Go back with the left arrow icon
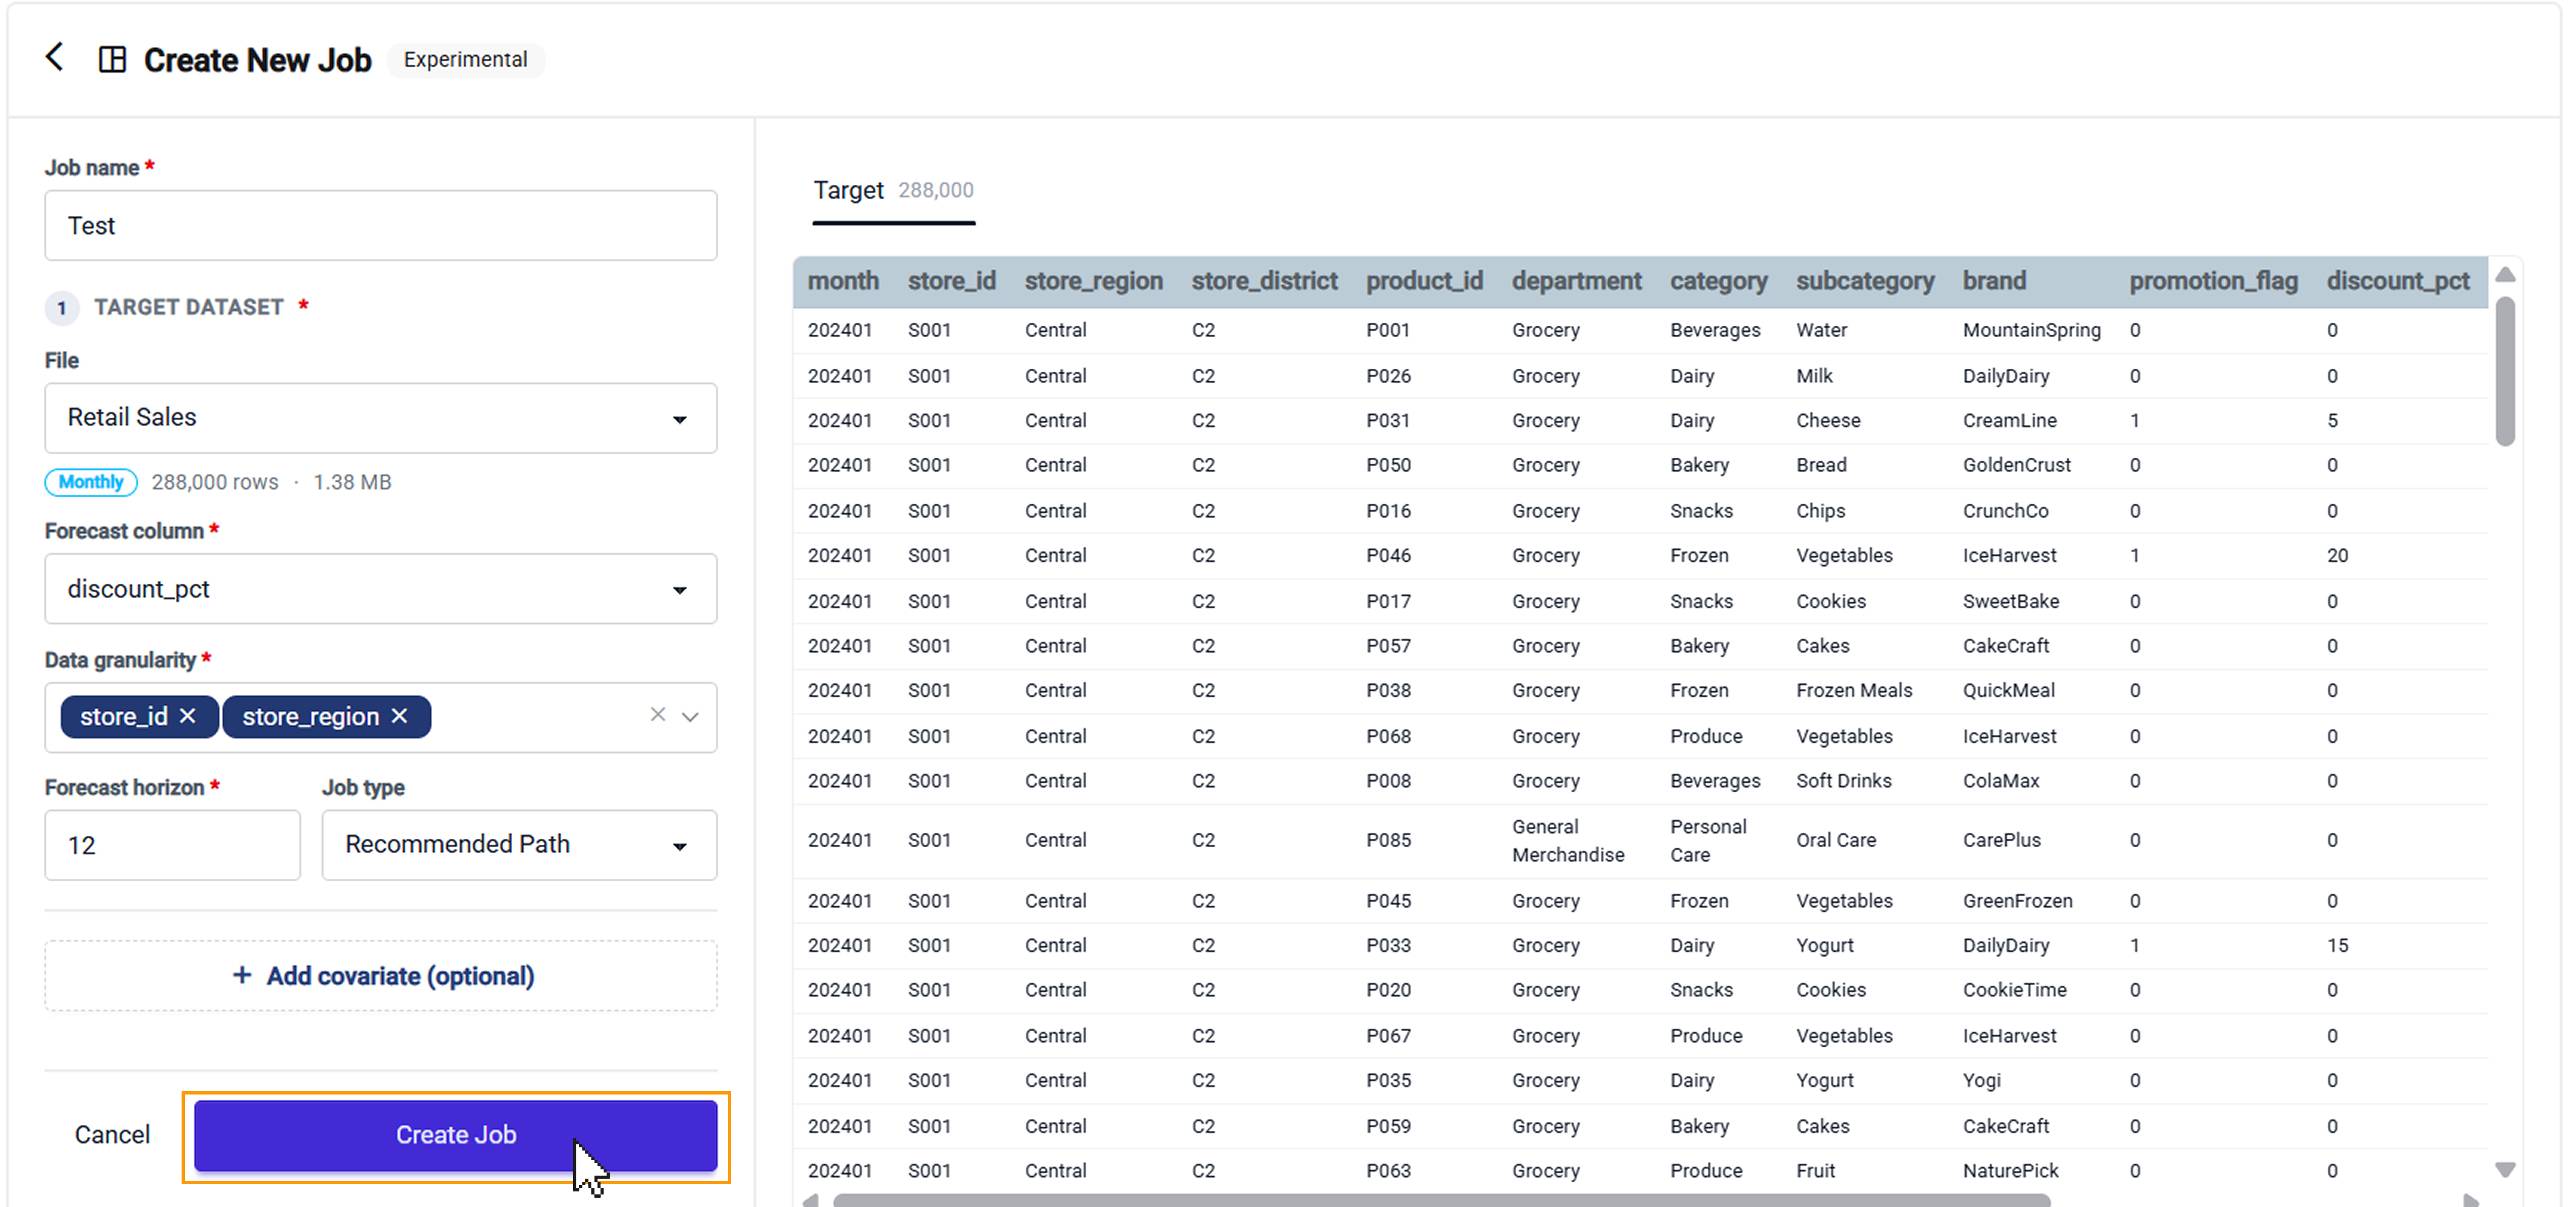This screenshot has width=2576, height=1207. point(55,57)
